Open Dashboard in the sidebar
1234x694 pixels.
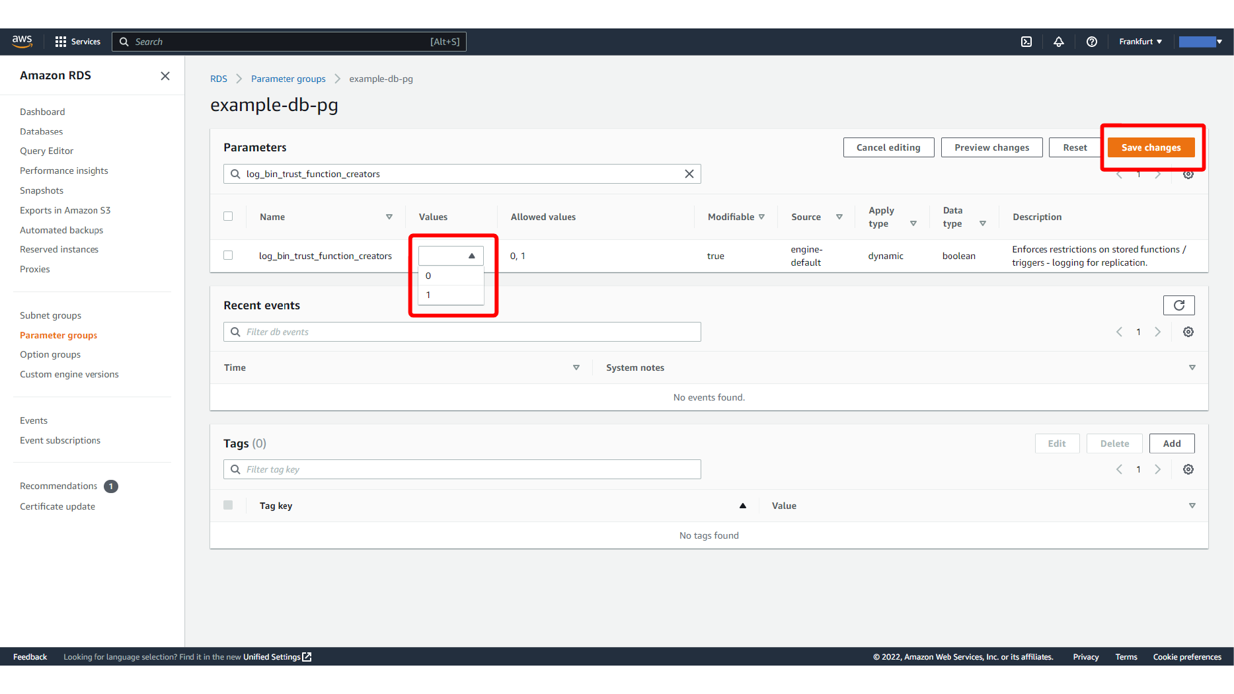click(x=42, y=112)
